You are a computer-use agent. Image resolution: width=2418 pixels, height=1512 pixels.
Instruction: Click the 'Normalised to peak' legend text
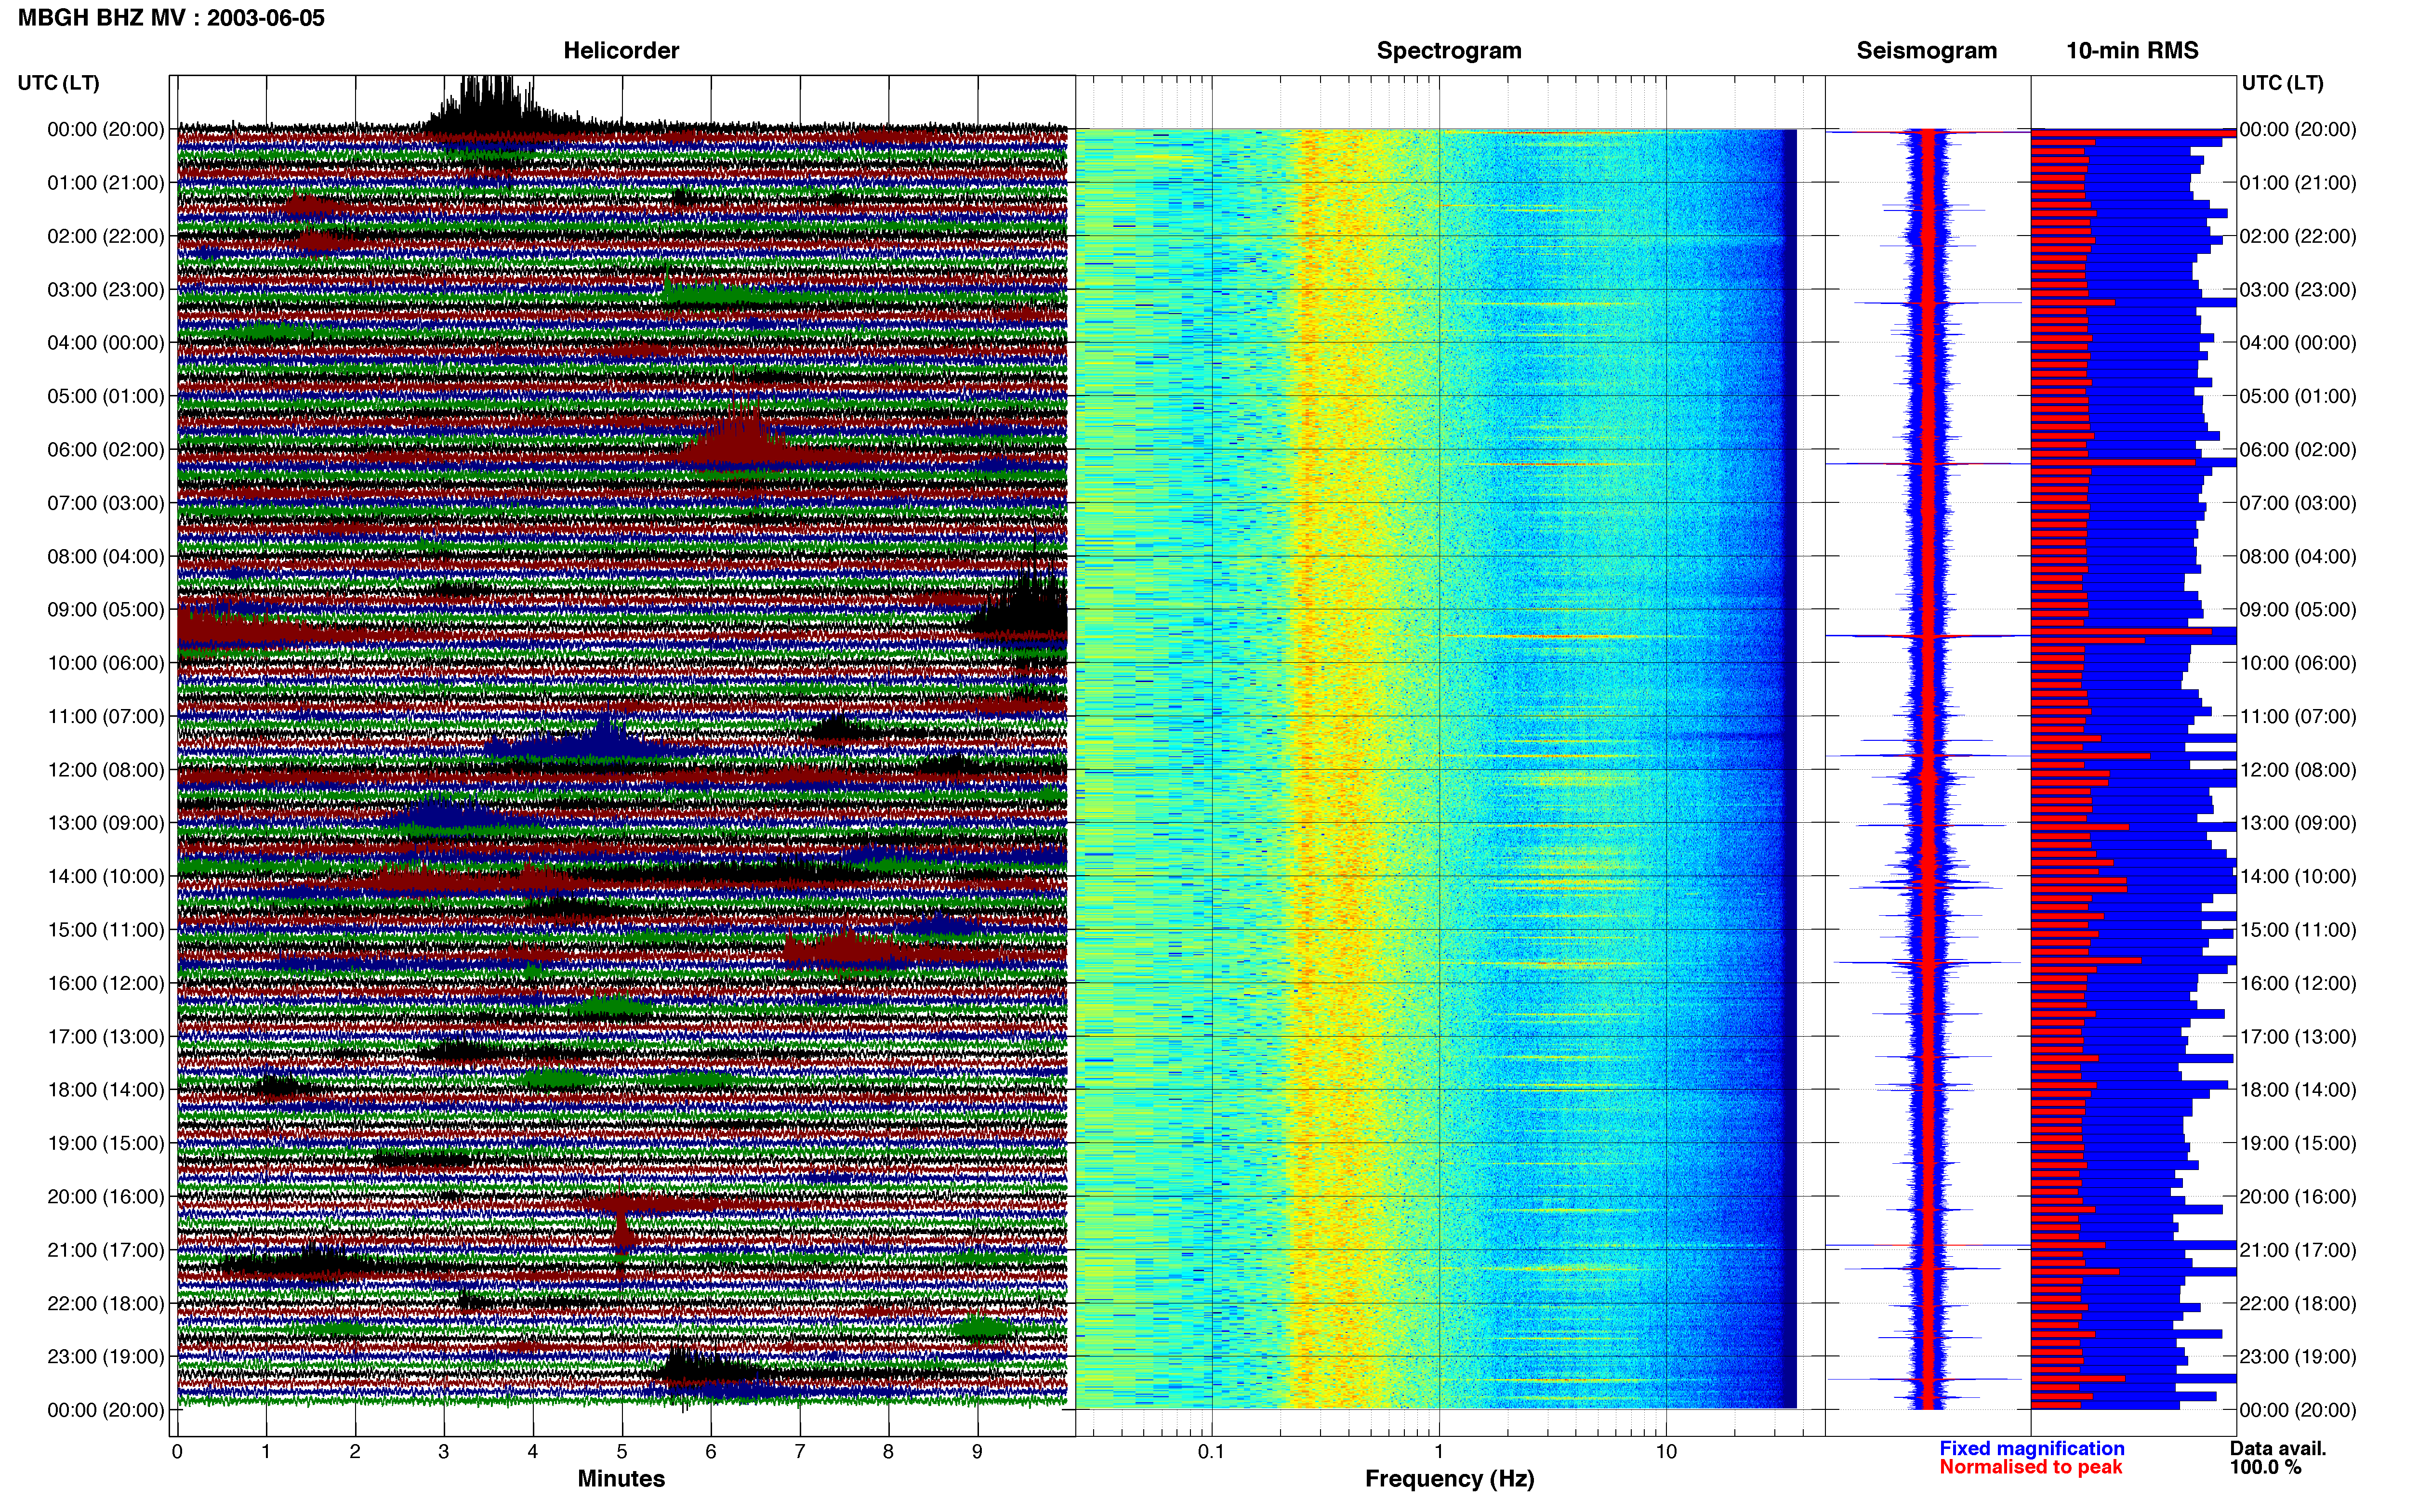point(2030,1467)
